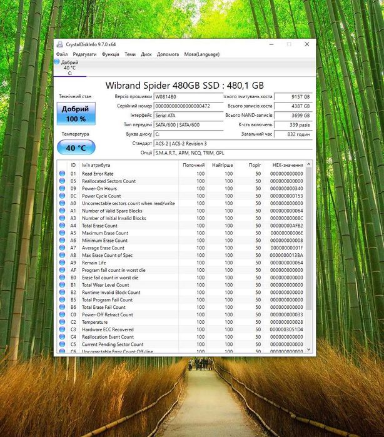Click status orb of Total Erase Fail Count

click(62, 307)
